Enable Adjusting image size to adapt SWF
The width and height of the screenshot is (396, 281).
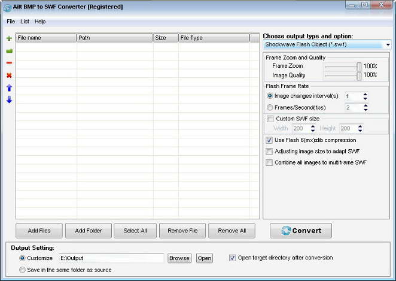[x=269, y=151]
